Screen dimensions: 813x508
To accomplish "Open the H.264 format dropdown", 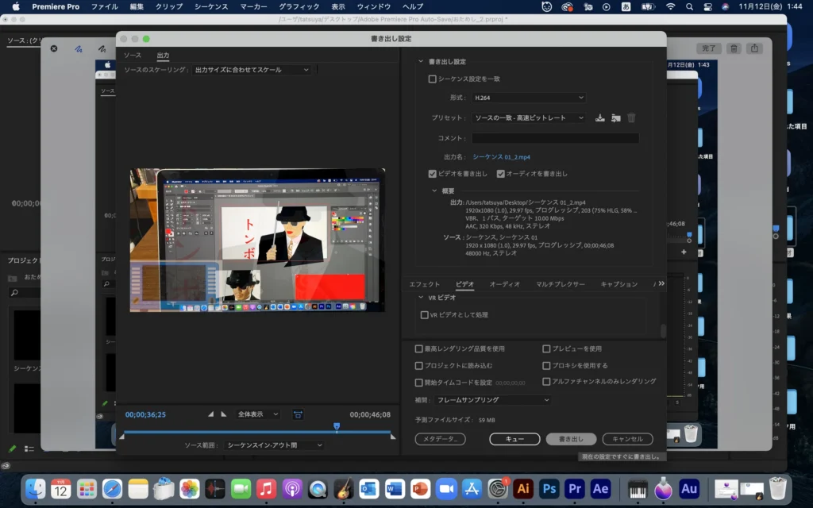I will pos(528,98).
